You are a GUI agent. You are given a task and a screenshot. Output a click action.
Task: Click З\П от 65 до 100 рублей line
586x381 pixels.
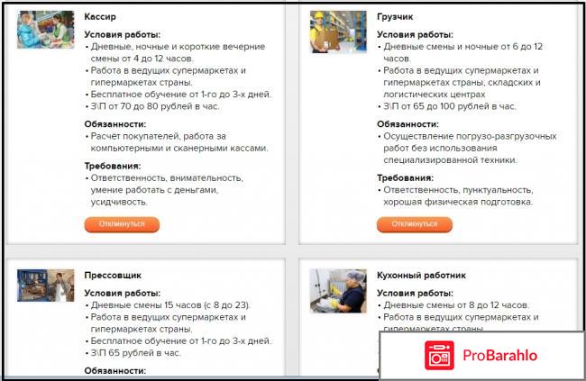tap(450, 106)
